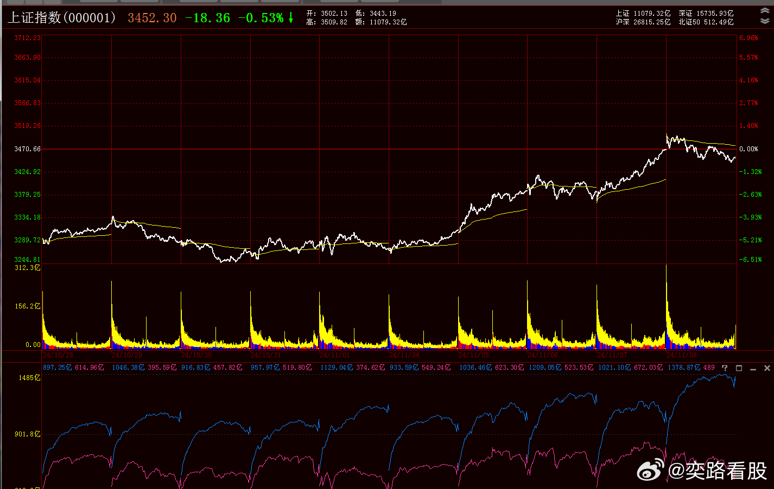Click price axis label 3424.92
Screen dimensions: 774x489
click(x=27, y=172)
